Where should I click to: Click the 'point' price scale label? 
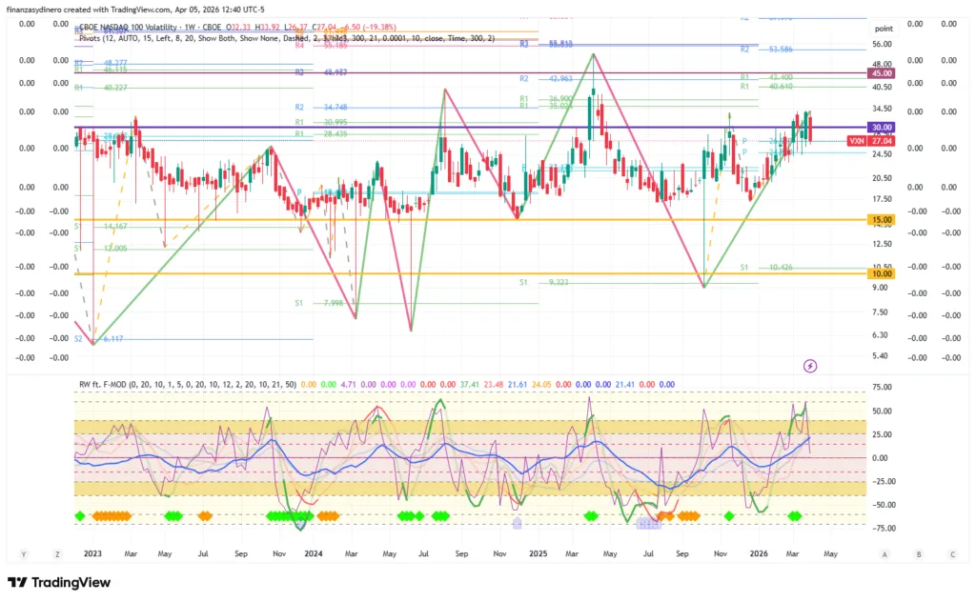point(884,29)
